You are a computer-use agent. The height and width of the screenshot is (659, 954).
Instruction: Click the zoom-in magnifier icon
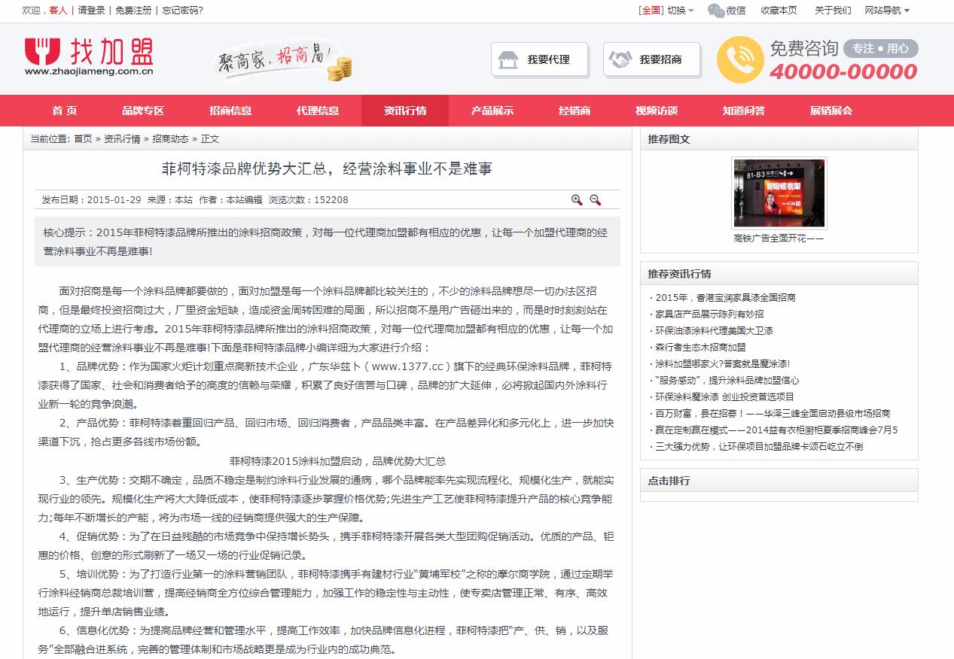(577, 199)
